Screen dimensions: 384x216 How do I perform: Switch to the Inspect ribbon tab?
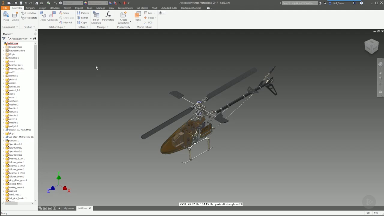tap(79, 8)
